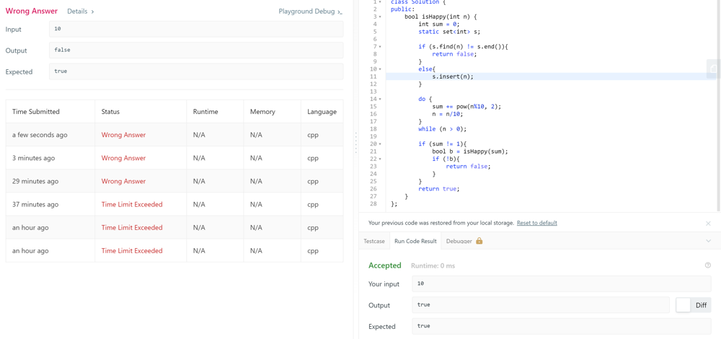The height and width of the screenshot is (339, 721).
Task: Open the Debugger tab
Action: (x=459, y=241)
